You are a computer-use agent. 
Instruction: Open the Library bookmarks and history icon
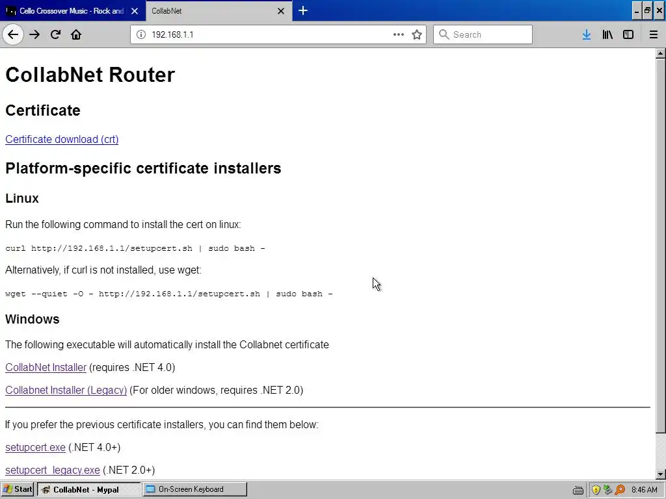coord(607,34)
